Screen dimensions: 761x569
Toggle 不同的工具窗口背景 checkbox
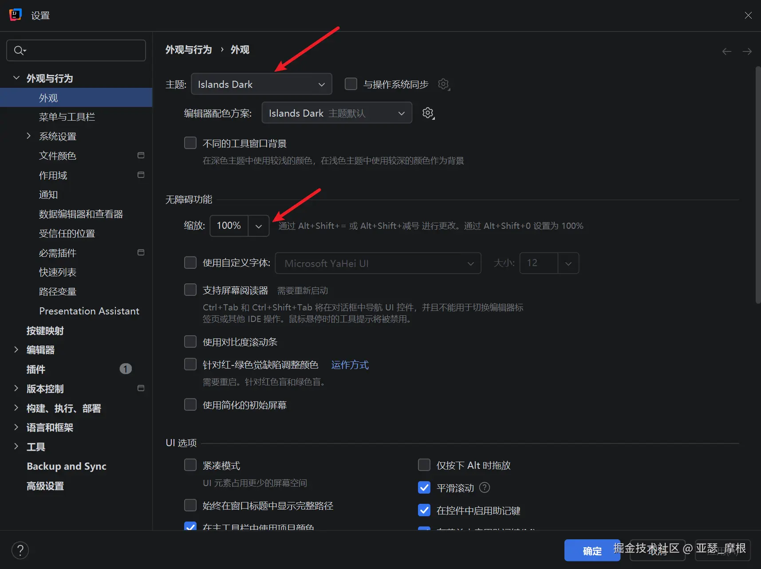click(x=190, y=143)
